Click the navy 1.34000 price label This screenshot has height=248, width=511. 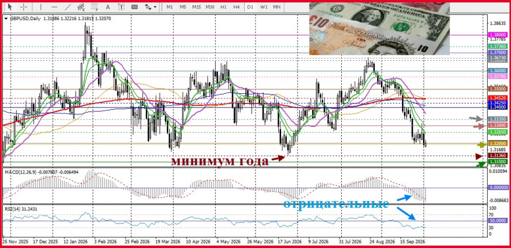click(x=498, y=107)
